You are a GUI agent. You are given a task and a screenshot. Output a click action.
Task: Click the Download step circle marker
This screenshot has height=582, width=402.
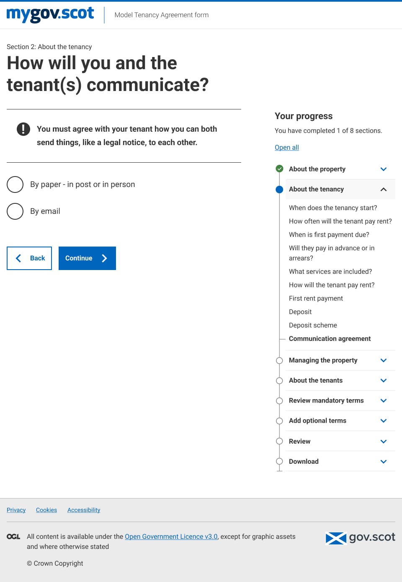[x=279, y=462]
